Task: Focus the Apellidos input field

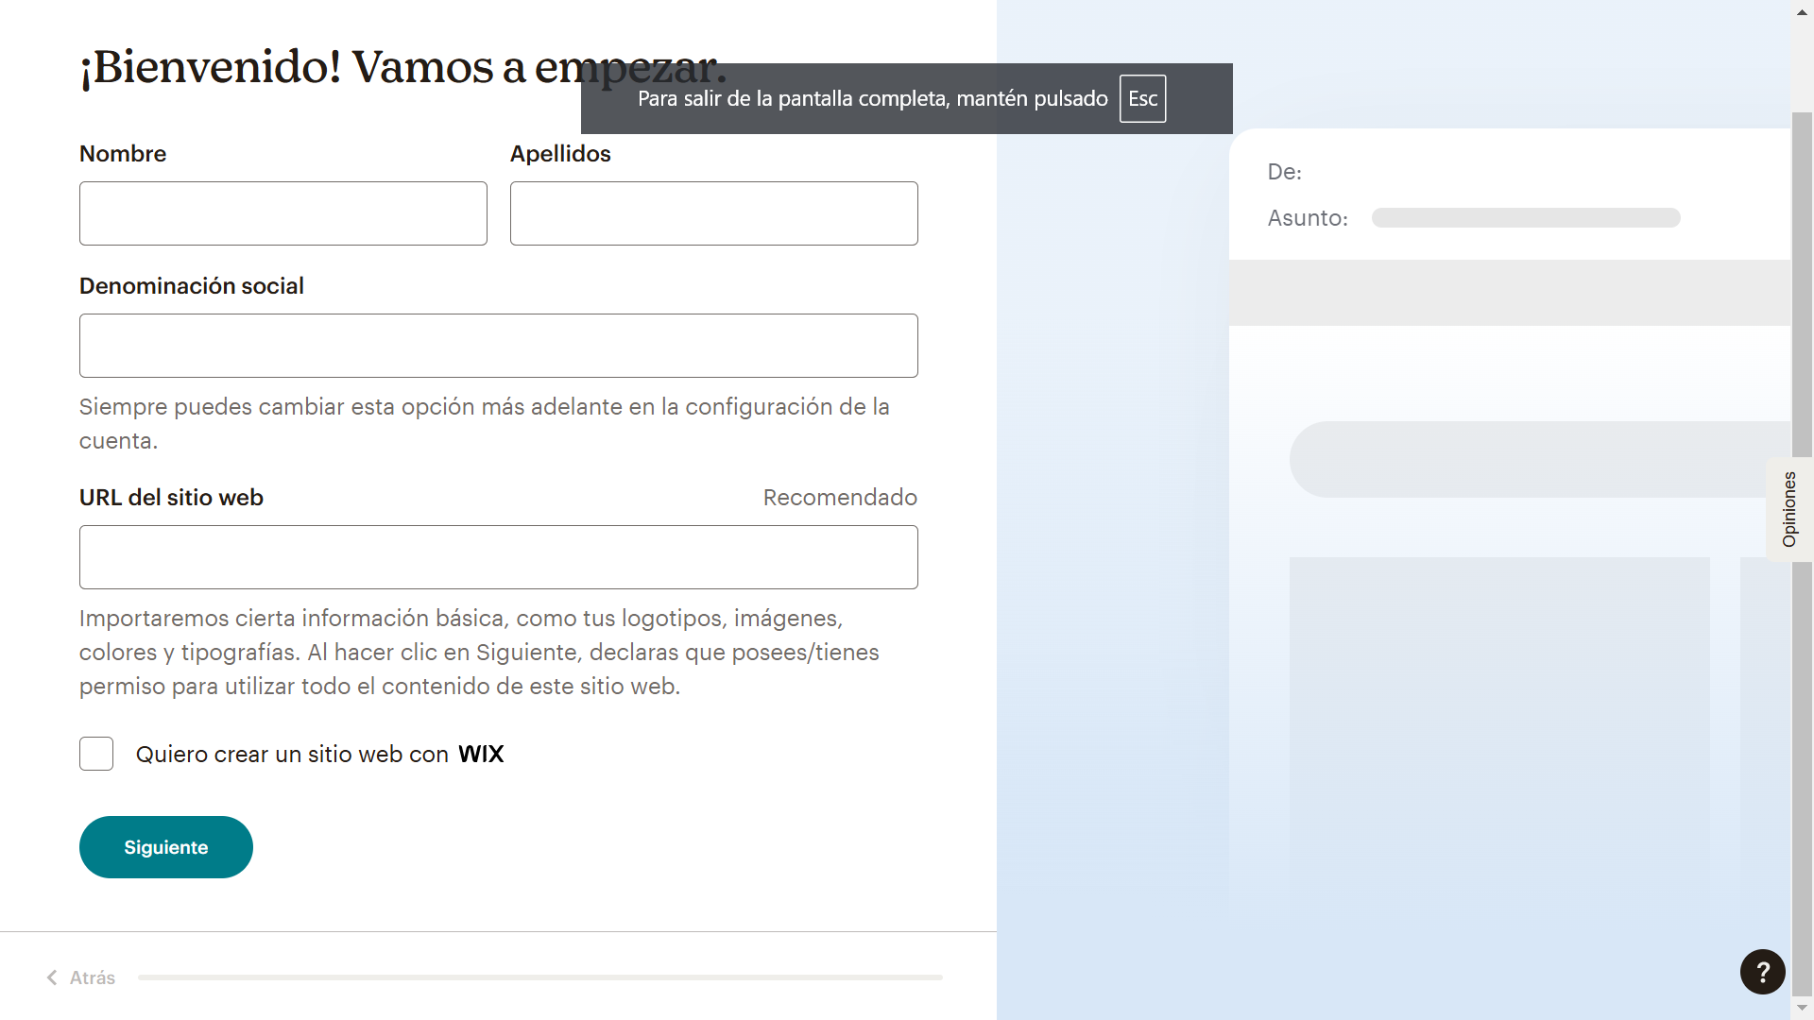Action: click(x=714, y=213)
